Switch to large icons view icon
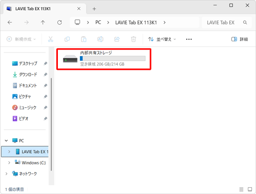 [x=250, y=189]
